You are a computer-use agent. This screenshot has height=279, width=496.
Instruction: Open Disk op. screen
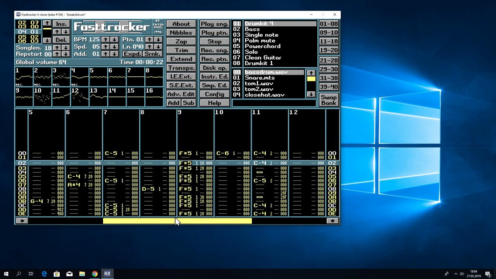pos(214,68)
